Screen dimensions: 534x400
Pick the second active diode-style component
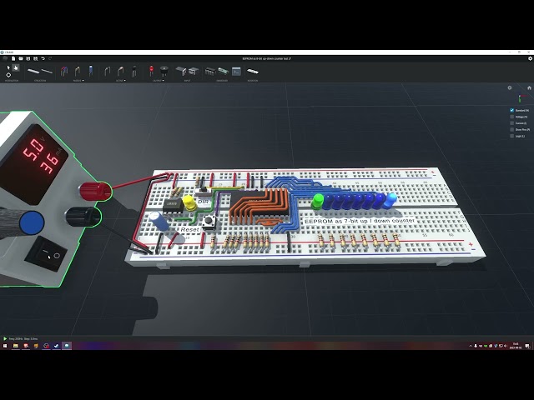pyautogui.click(x=120, y=71)
